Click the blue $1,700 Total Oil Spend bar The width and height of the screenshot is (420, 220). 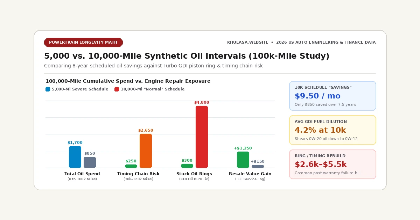(x=75, y=157)
